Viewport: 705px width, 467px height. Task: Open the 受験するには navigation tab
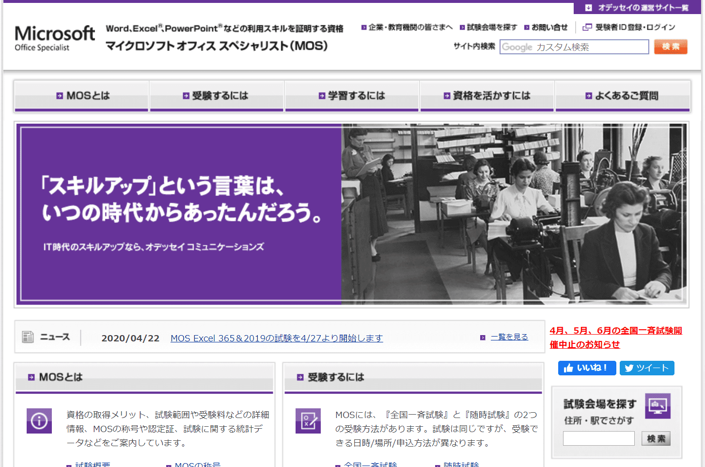point(217,96)
